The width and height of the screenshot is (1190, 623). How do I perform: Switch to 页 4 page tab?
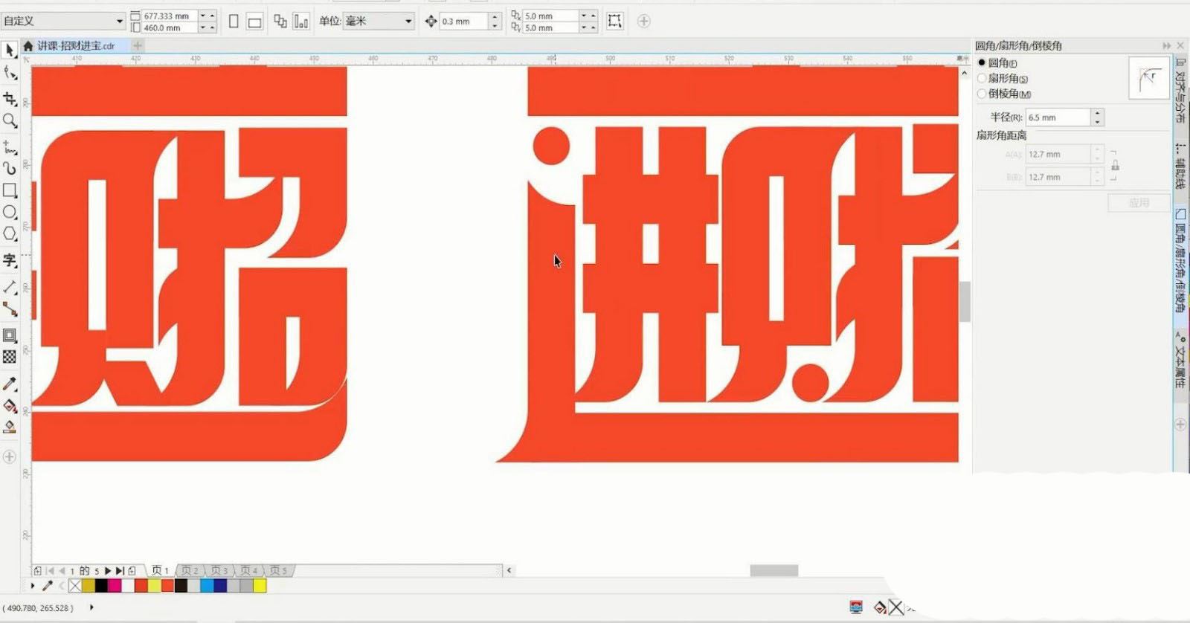(249, 570)
